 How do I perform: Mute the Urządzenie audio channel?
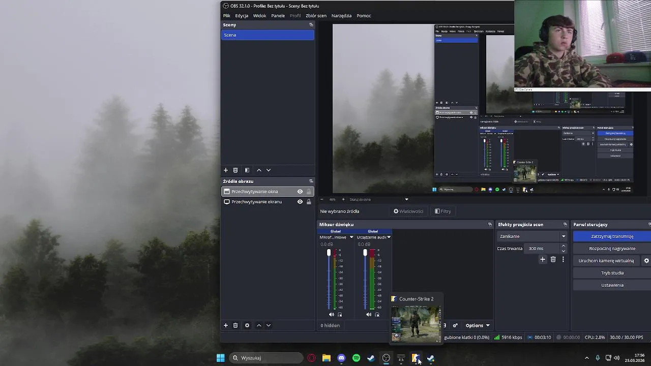click(368, 315)
